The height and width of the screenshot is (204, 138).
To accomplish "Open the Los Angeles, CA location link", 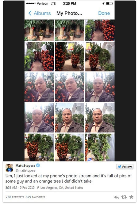I will 62,188.
